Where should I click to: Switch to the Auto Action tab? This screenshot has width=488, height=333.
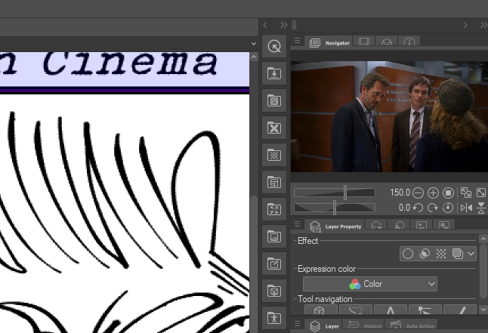tap(412, 325)
